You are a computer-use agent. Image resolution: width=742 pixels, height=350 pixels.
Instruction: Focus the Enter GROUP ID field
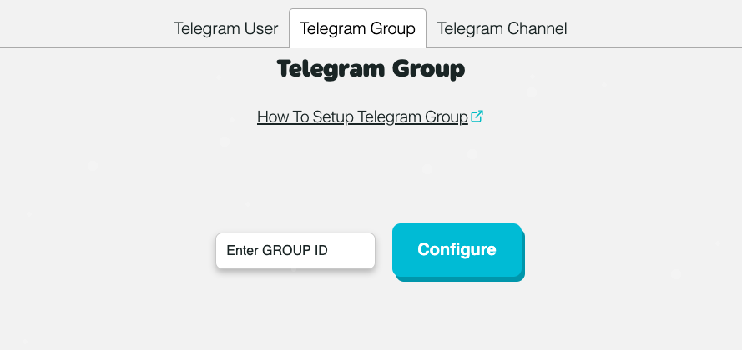point(295,250)
